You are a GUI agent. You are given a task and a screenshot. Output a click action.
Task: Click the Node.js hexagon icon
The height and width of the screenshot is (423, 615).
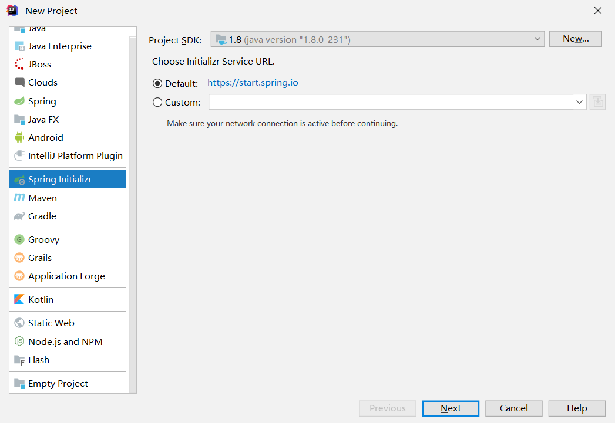[x=19, y=341]
